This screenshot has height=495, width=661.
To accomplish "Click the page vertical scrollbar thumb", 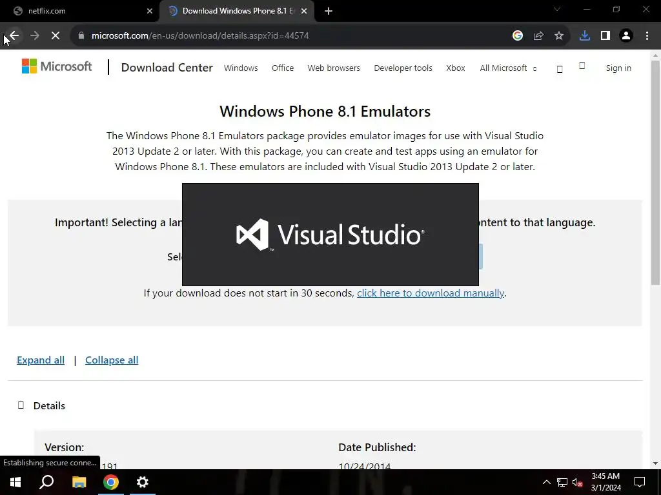I will pyautogui.click(x=655, y=173).
